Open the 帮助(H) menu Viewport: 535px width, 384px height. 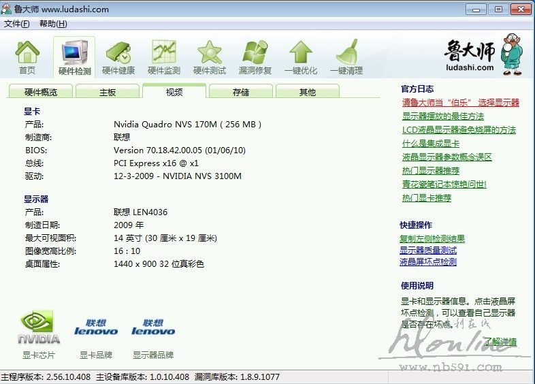(53, 24)
